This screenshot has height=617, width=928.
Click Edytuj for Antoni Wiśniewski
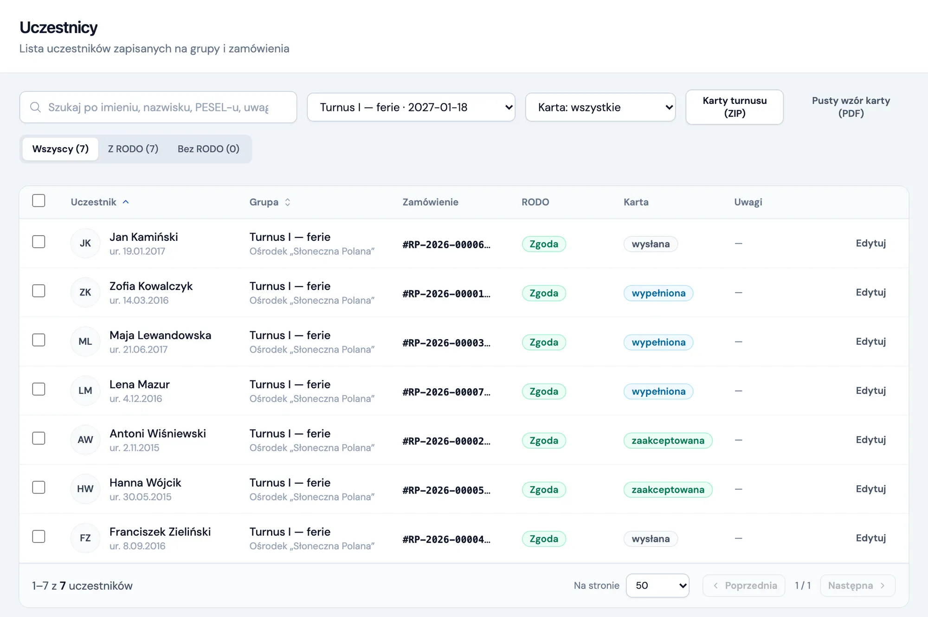871,440
